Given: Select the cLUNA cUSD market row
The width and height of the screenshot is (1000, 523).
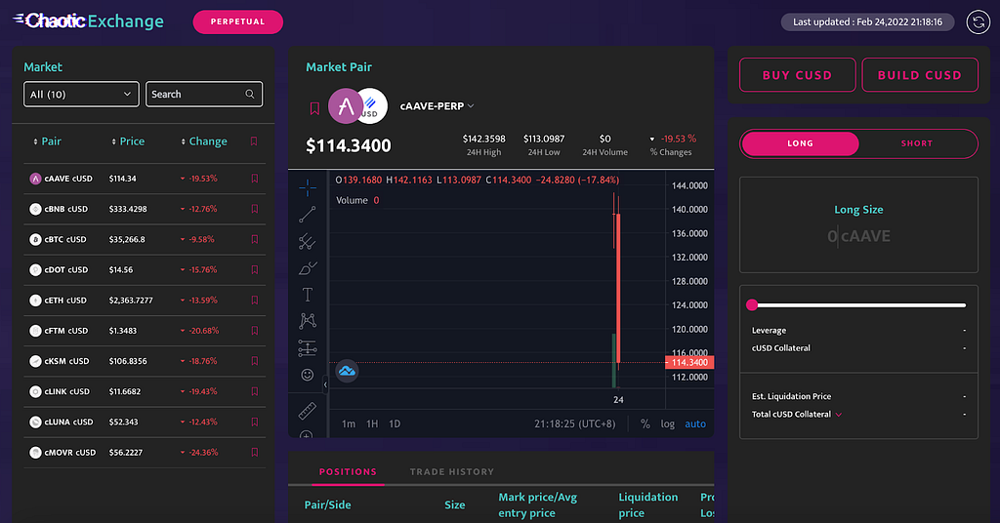Looking at the screenshot, I should click(145, 422).
